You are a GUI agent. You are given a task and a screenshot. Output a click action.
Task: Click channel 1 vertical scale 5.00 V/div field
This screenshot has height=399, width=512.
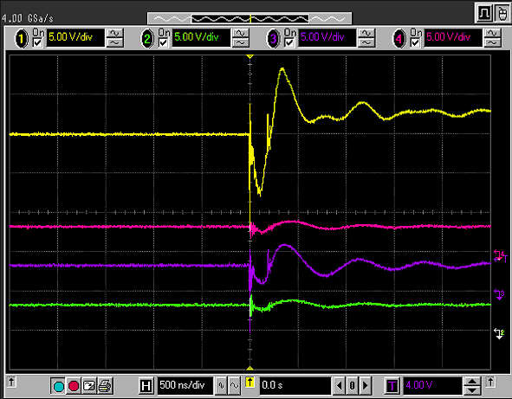[75, 37]
